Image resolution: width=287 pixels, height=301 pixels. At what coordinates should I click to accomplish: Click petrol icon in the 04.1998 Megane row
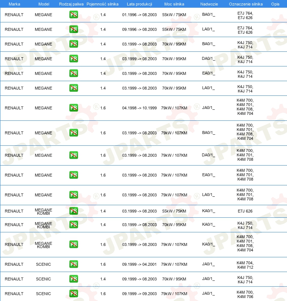click(74, 108)
